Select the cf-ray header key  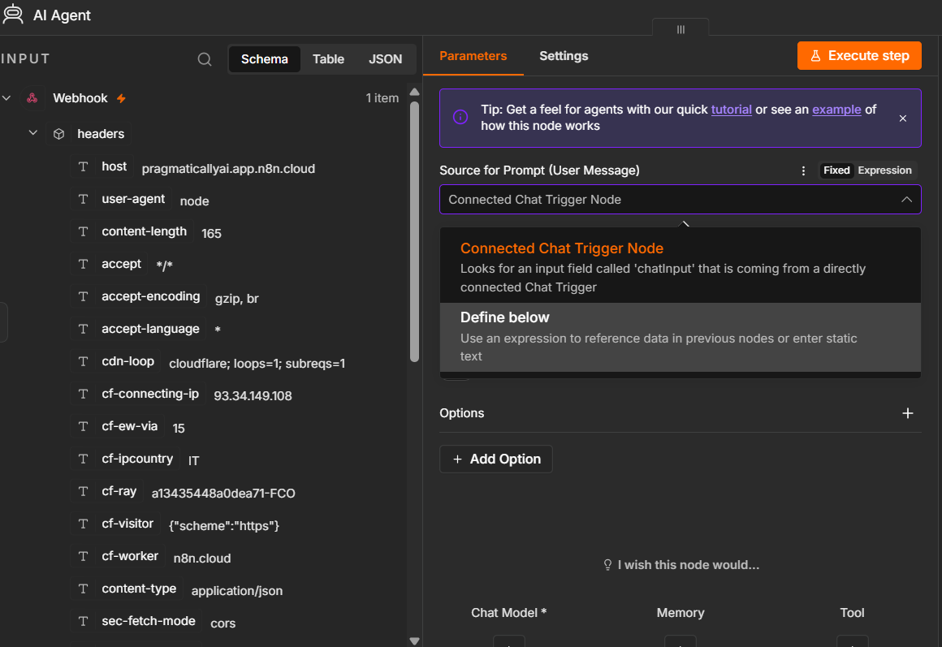point(119,491)
